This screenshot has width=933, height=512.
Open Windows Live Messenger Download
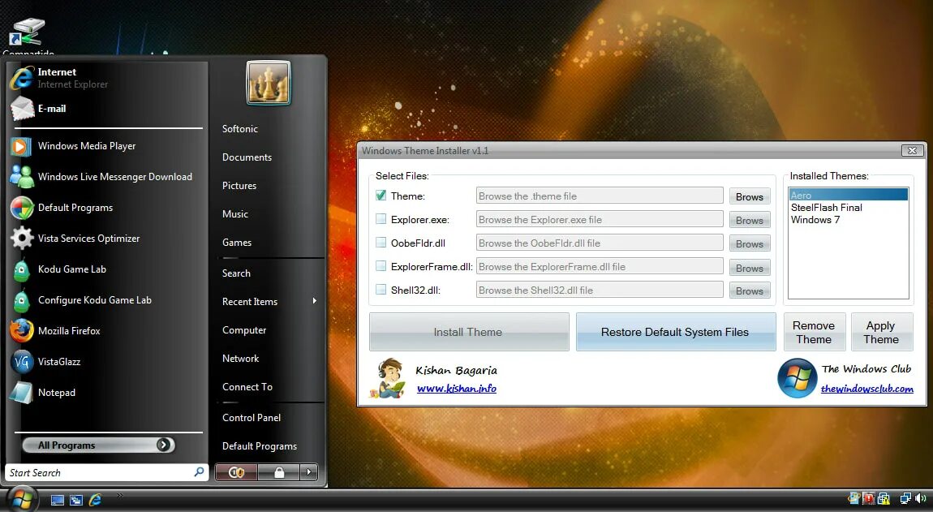pyautogui.click(x=107, y=177)
